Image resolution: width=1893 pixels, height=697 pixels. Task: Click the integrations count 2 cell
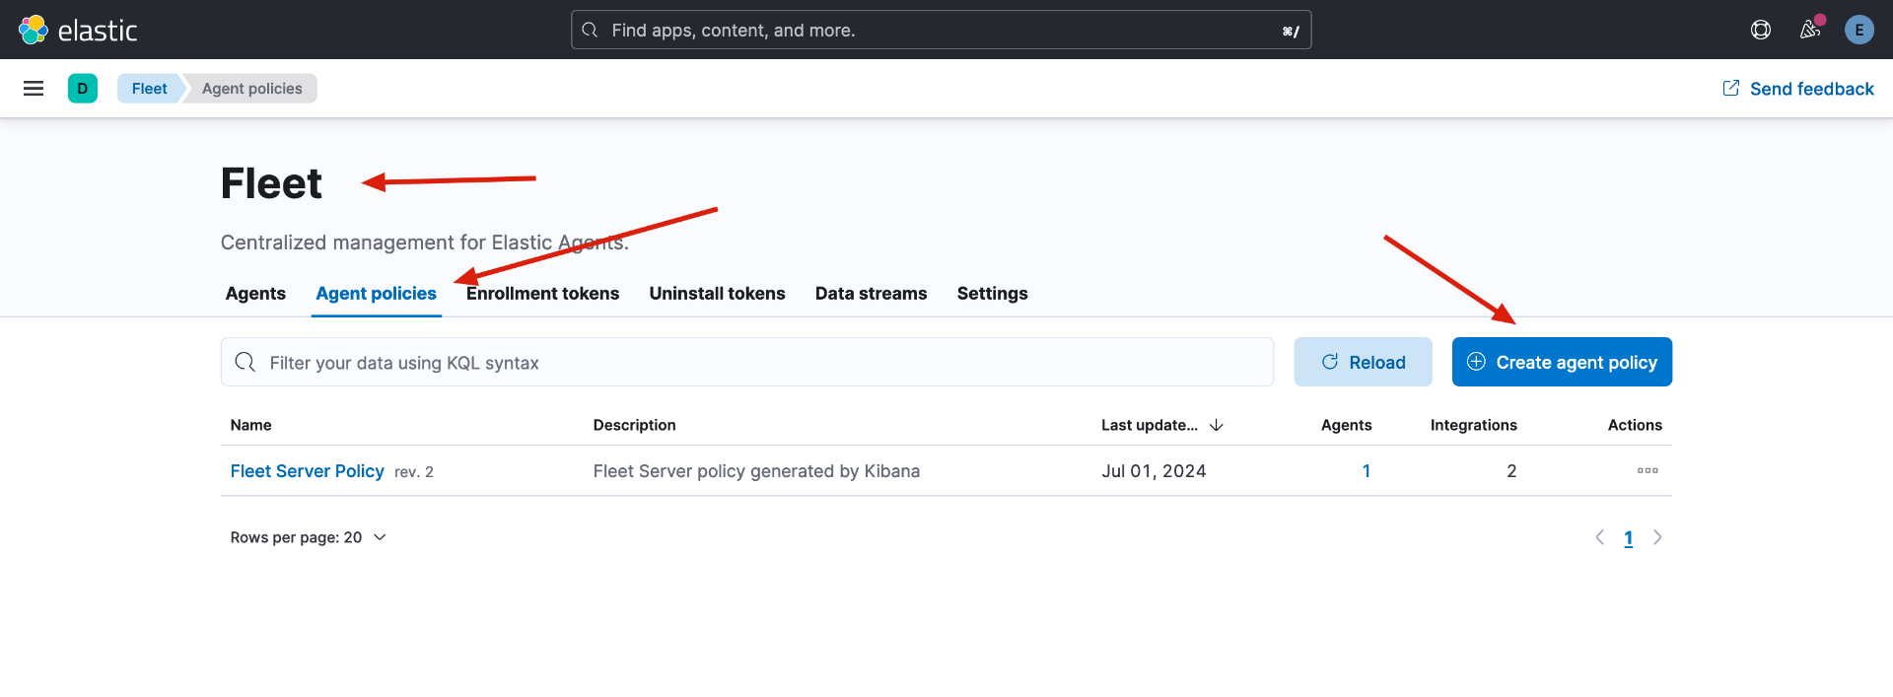point(1511,471)
